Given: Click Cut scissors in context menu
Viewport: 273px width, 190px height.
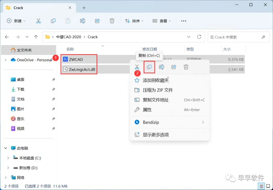Looking at the screenshot, I should pos(137,67).
